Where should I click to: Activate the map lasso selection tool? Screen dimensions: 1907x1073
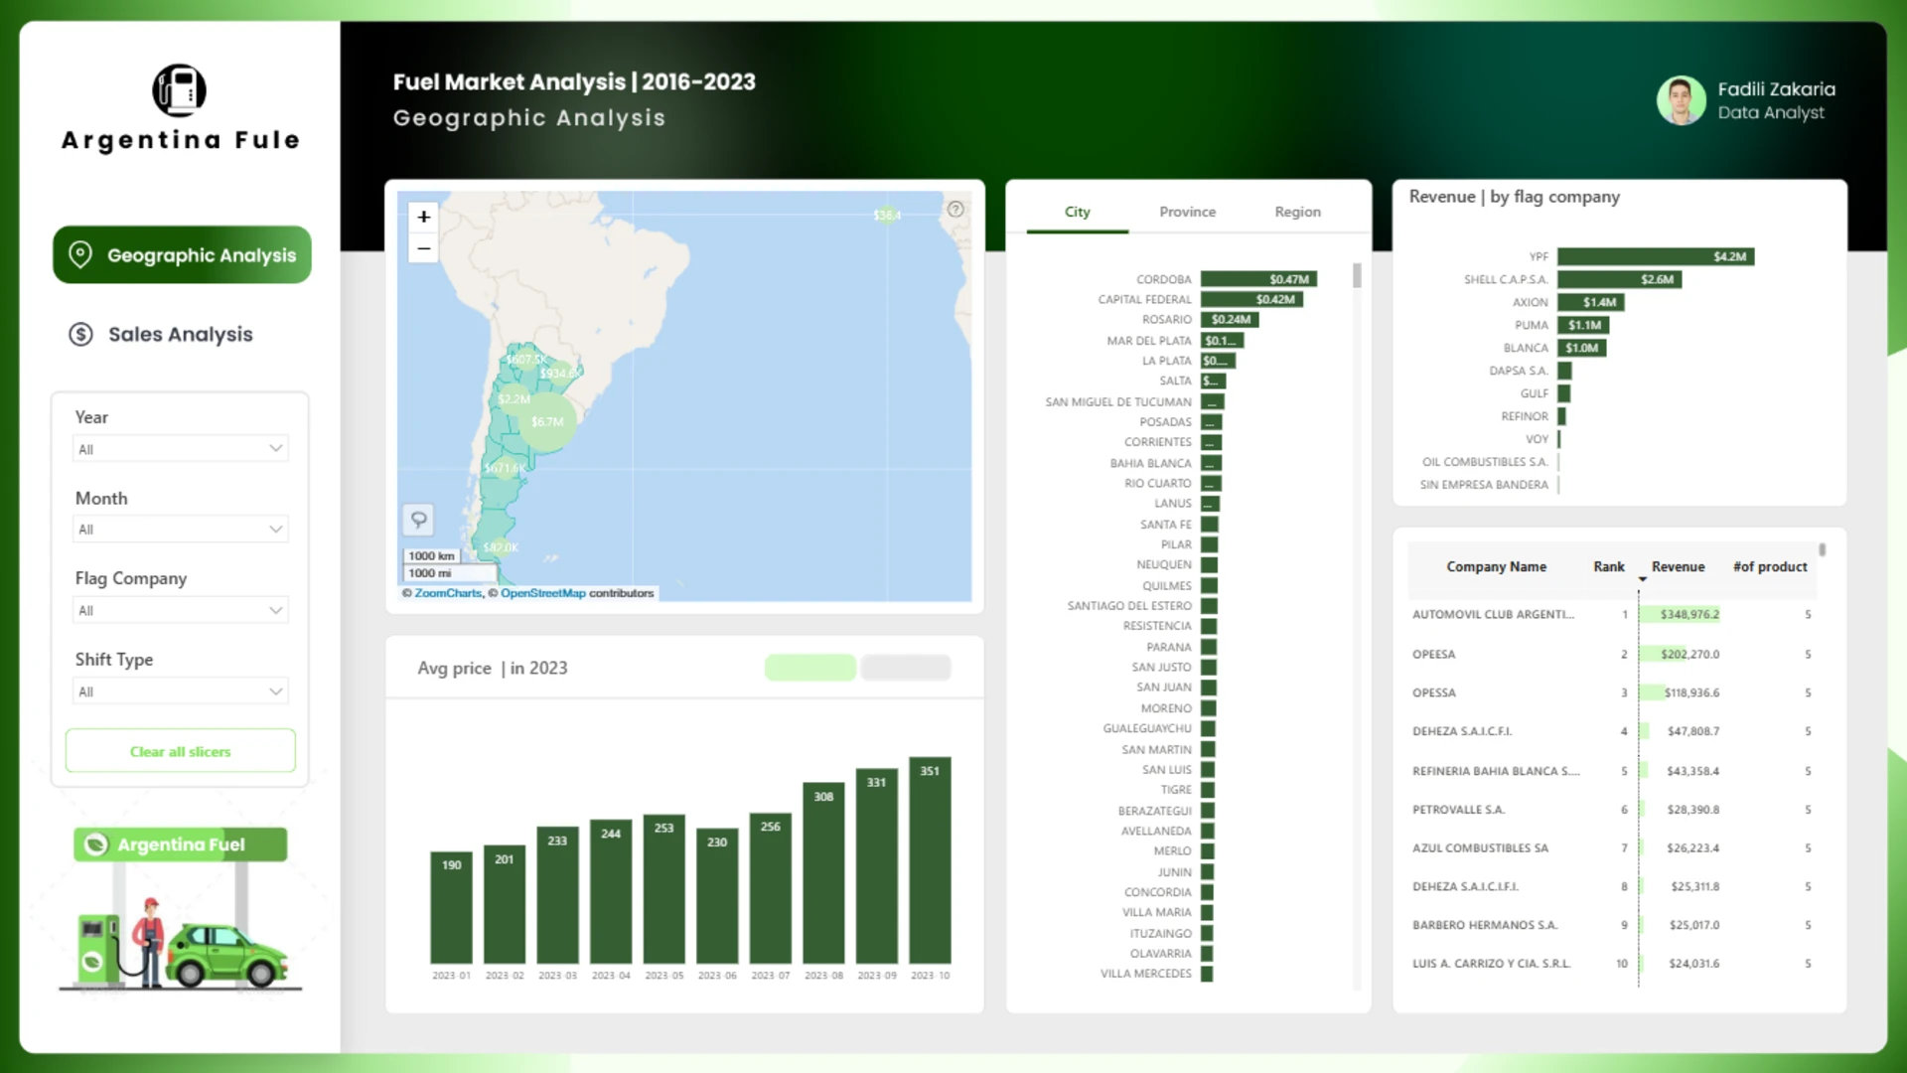click(x=419, y=520)
